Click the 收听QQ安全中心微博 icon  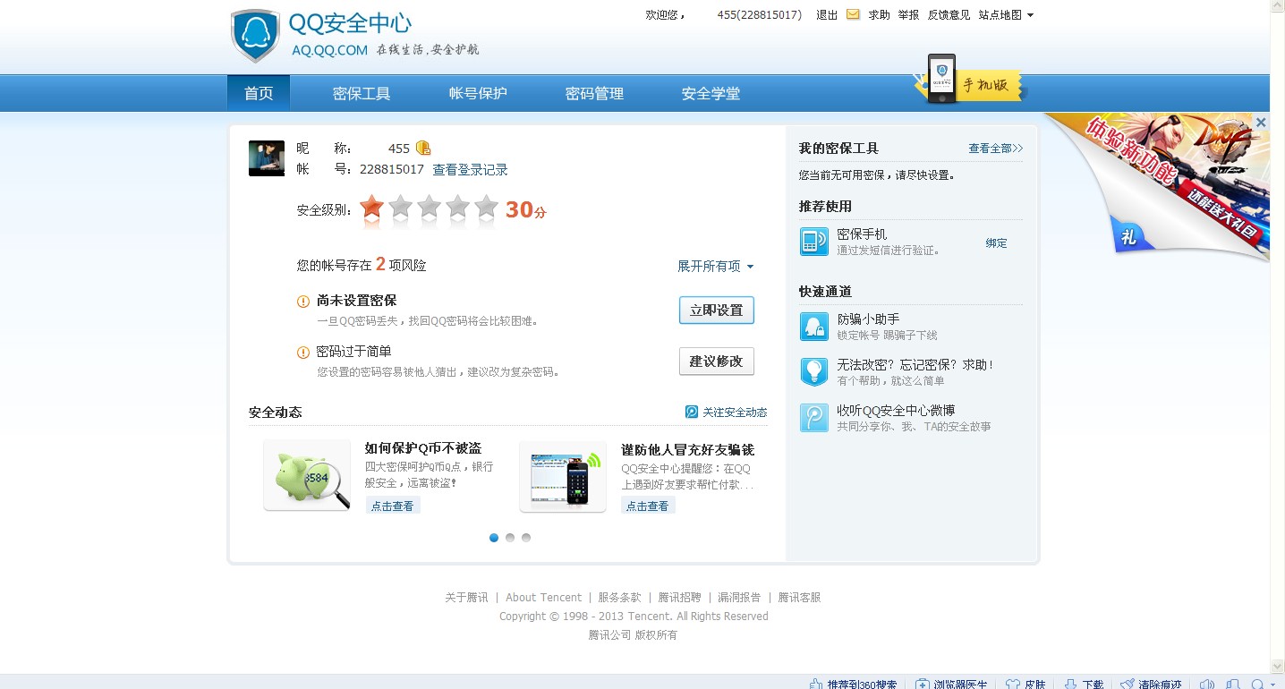click(x=813, y=418)
